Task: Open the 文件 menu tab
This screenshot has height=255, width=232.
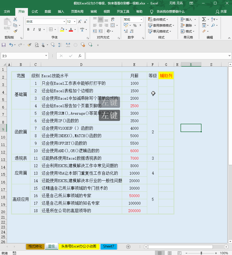Action: pyautogui.click(x=7, y=12)
